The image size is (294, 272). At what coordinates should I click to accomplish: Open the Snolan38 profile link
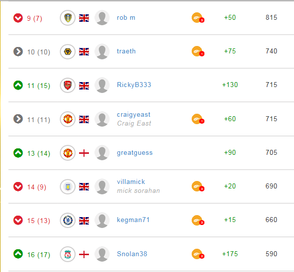132,254
